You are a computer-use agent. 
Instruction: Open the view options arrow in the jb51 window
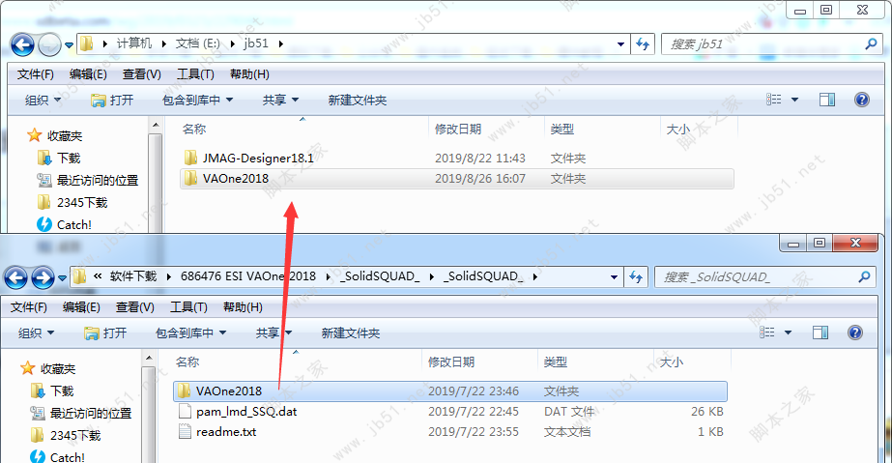tap(794, 100)
